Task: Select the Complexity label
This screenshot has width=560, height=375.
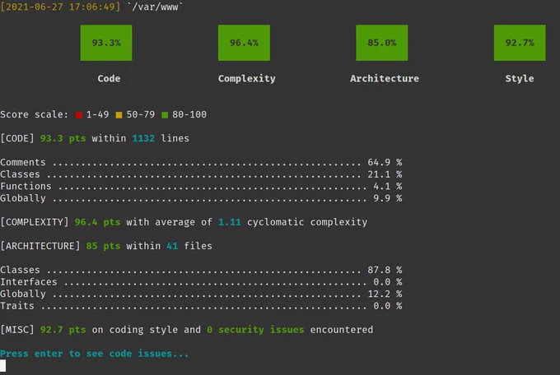Action: click(247, 79)
